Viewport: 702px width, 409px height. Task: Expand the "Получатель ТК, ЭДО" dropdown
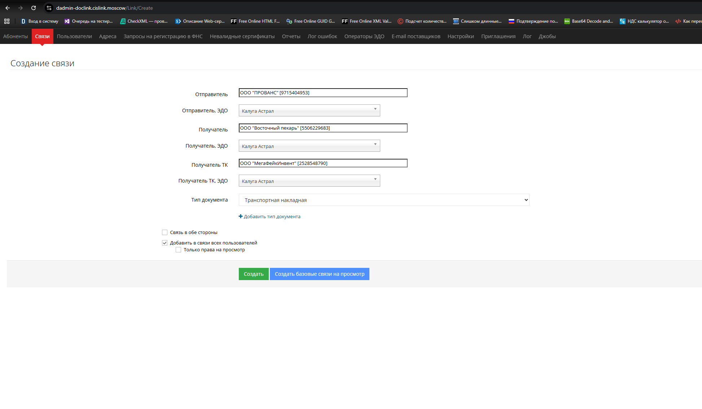point(309,181)
